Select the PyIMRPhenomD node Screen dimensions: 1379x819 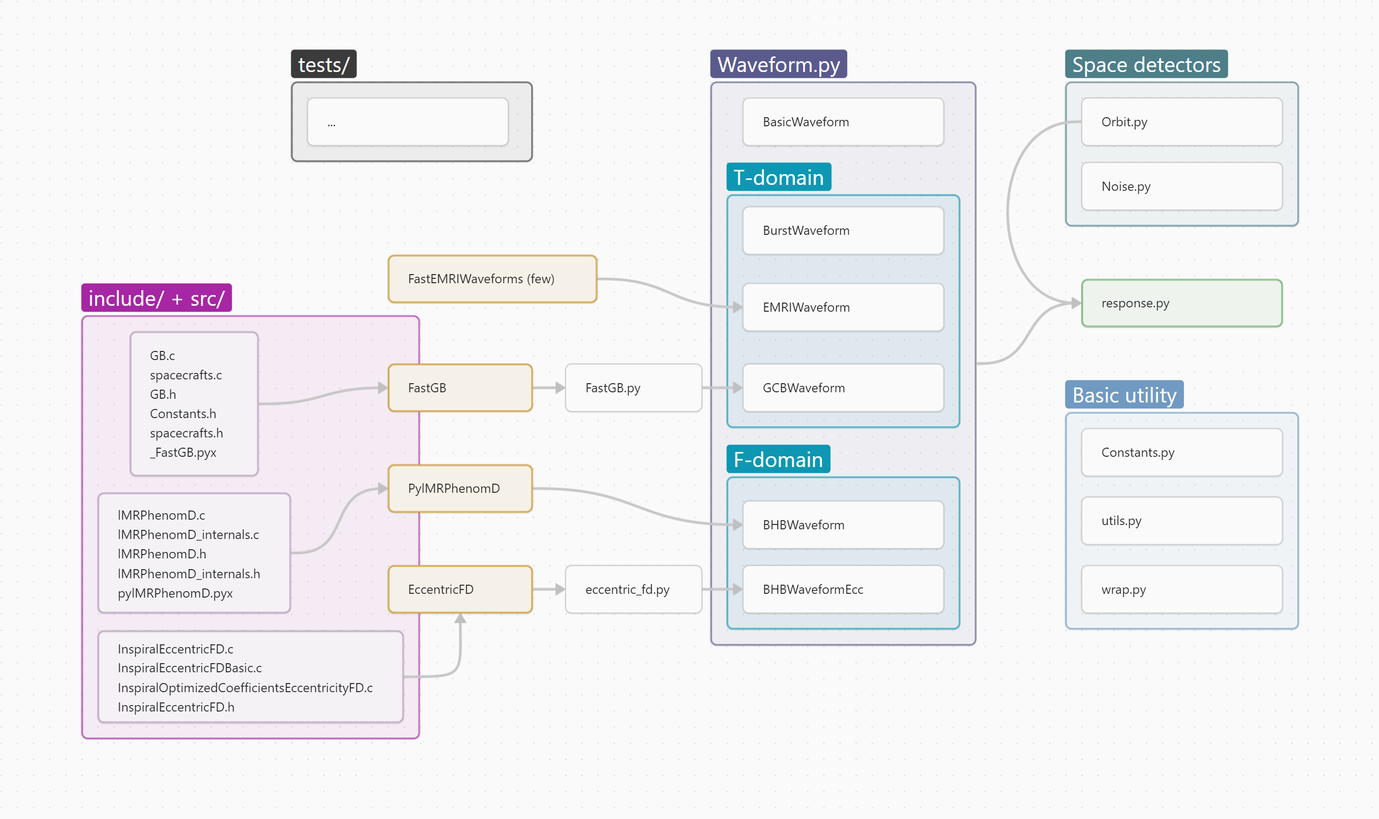[x=460, y=488]
